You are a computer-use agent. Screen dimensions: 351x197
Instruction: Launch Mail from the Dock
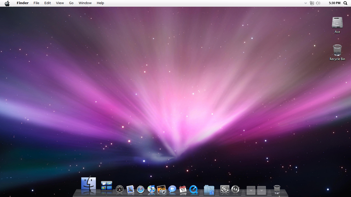[130, 189]
